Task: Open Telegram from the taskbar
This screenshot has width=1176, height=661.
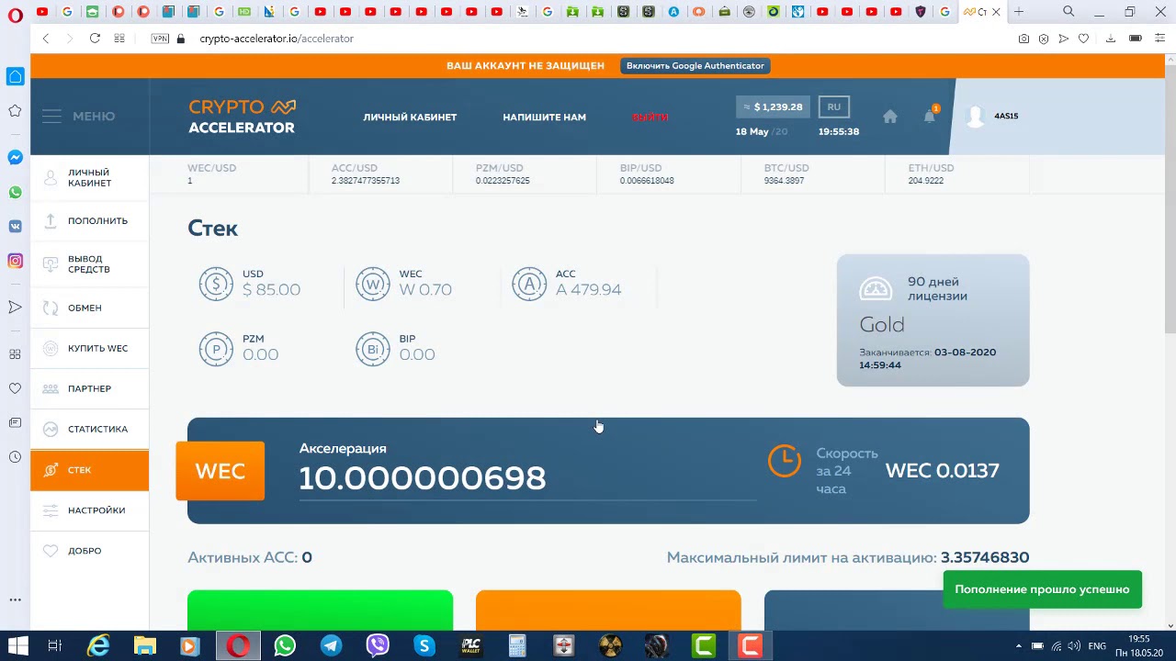Action: [x=331, y=646]
